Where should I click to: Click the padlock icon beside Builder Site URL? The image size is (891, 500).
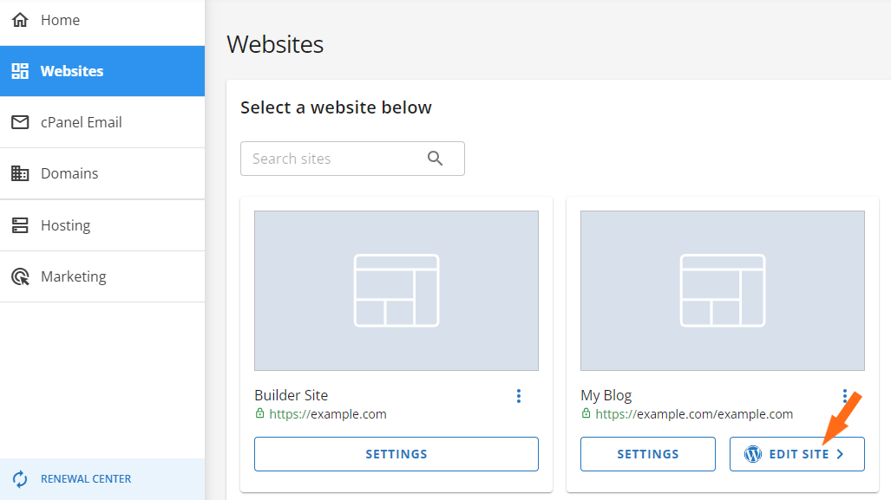click(259, 413)
